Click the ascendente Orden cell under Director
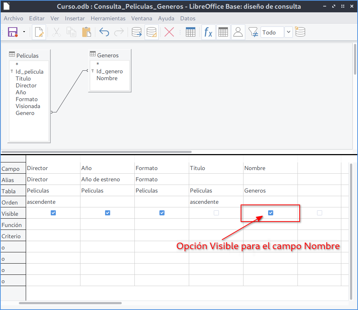358x310 pixels. pyautogui.click(x=53, y=202)
